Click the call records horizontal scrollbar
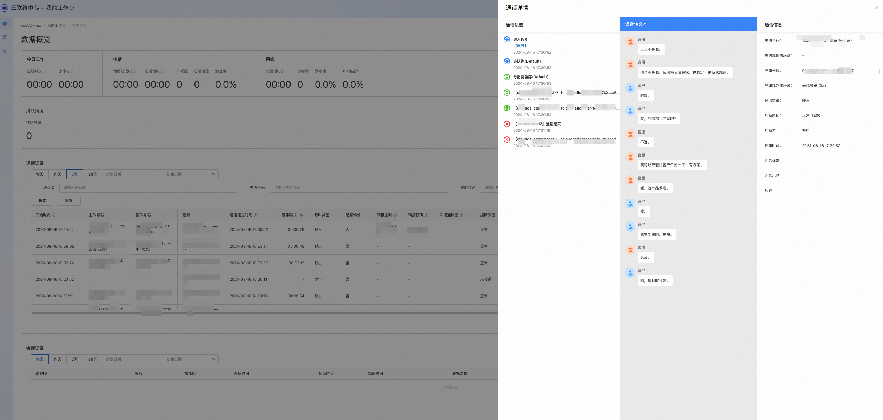This screenshot has height=420, width=883. (265, 313)
